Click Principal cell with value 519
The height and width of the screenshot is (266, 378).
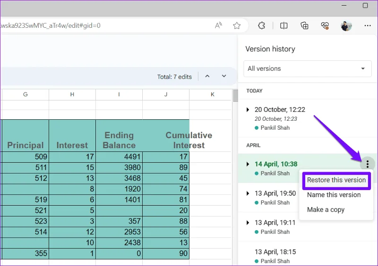[x=26, y=200]
